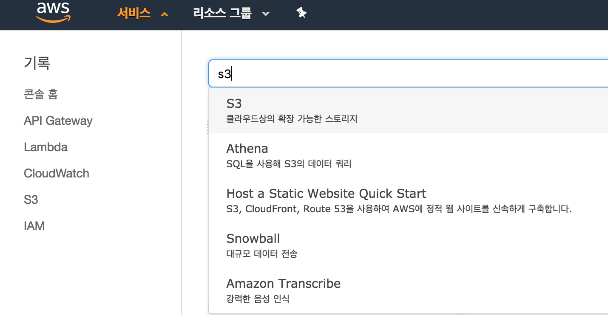Select Athena from search suggestions
Image resolution: width=608 pixels, height=315 pixels.
click(x=409, y=155)
